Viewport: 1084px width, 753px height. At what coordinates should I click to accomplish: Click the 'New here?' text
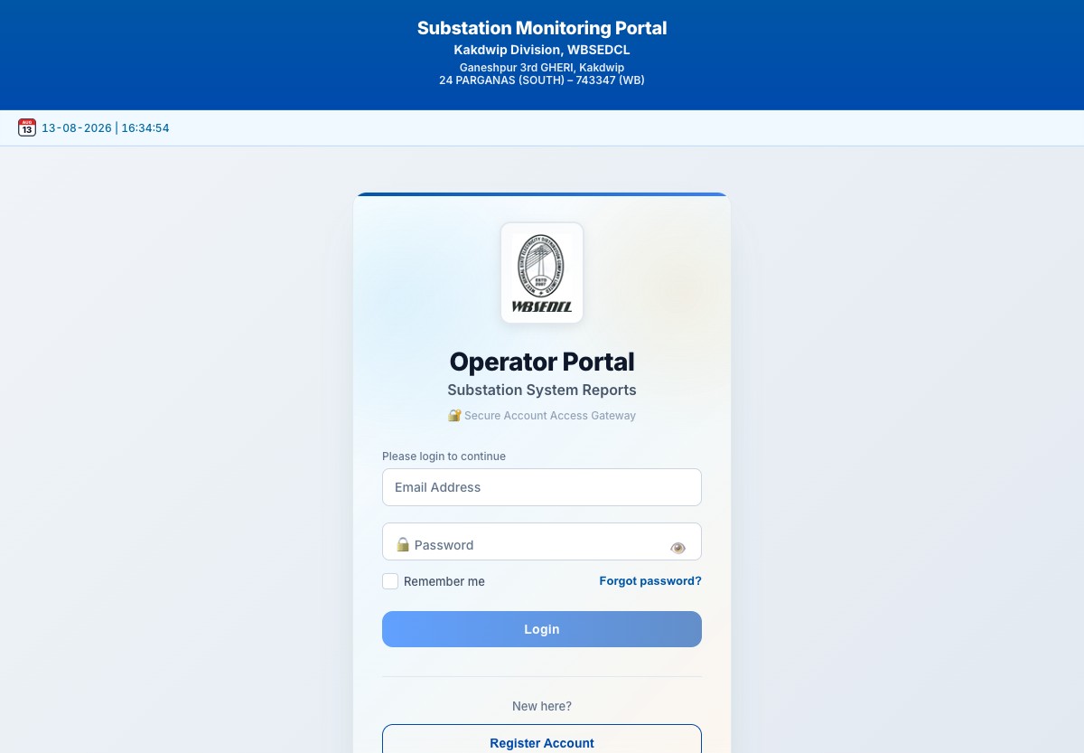[542, 706]
